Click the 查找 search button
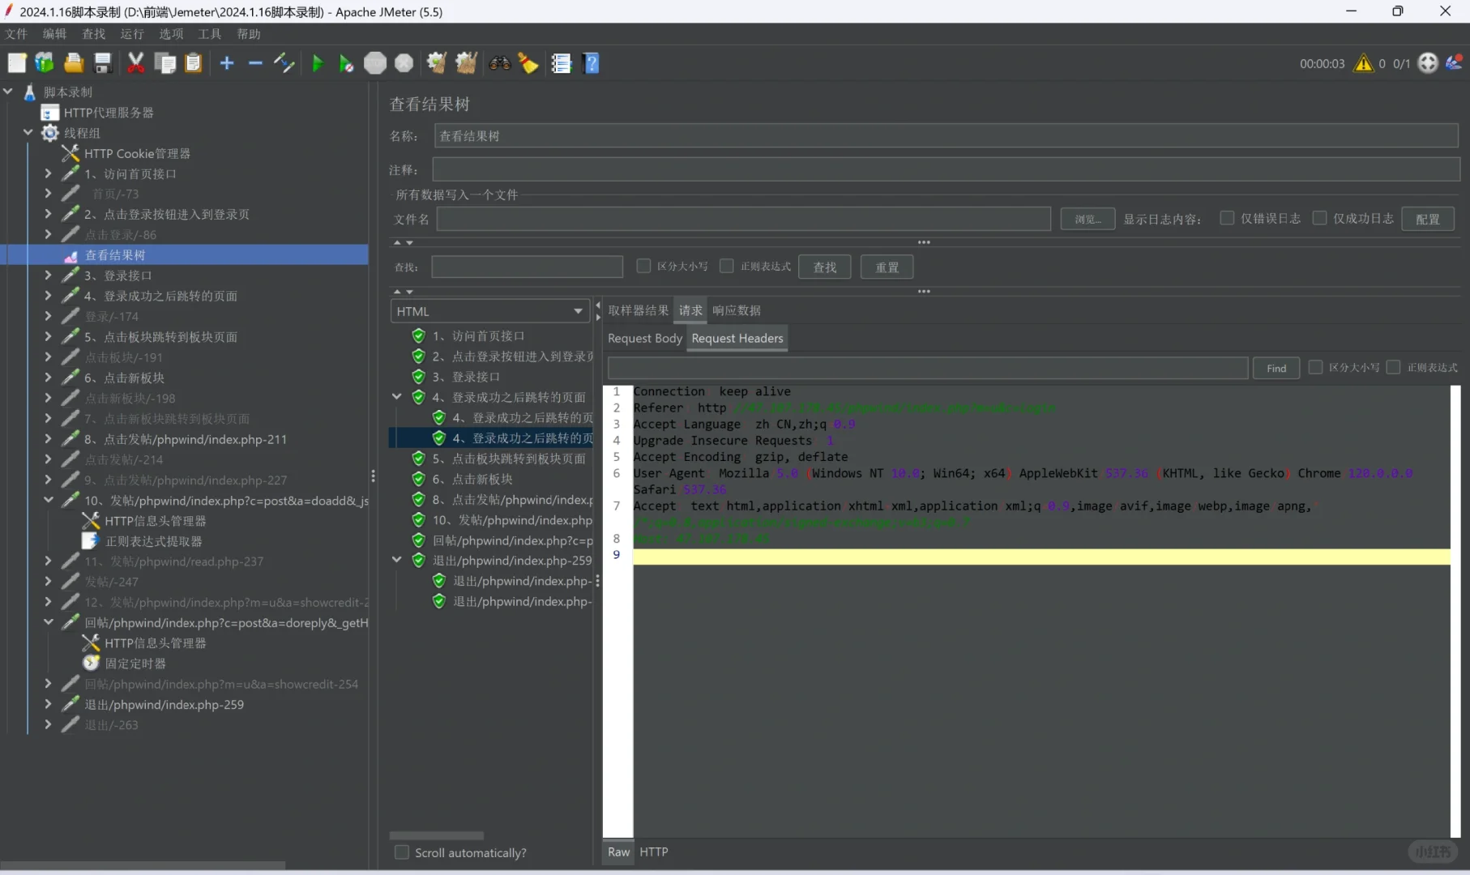The image size is (1470, 875). click(x=825, y=267)
